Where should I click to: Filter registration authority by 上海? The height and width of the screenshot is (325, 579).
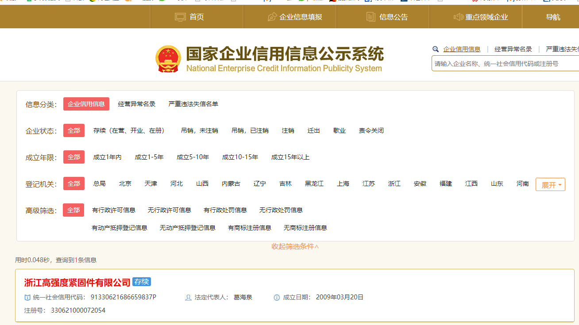343,184
